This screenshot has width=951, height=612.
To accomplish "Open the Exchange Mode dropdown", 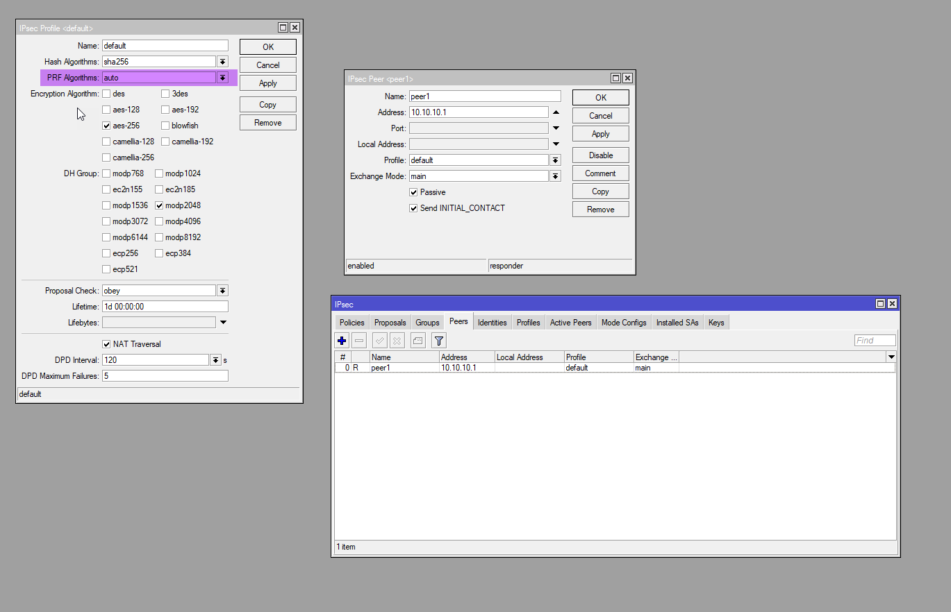I will tap(555, 176).
